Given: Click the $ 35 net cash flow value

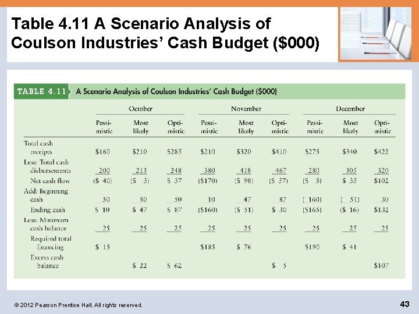Looking at the screenshot, I should pyautogui.click(x=350, y=181).
